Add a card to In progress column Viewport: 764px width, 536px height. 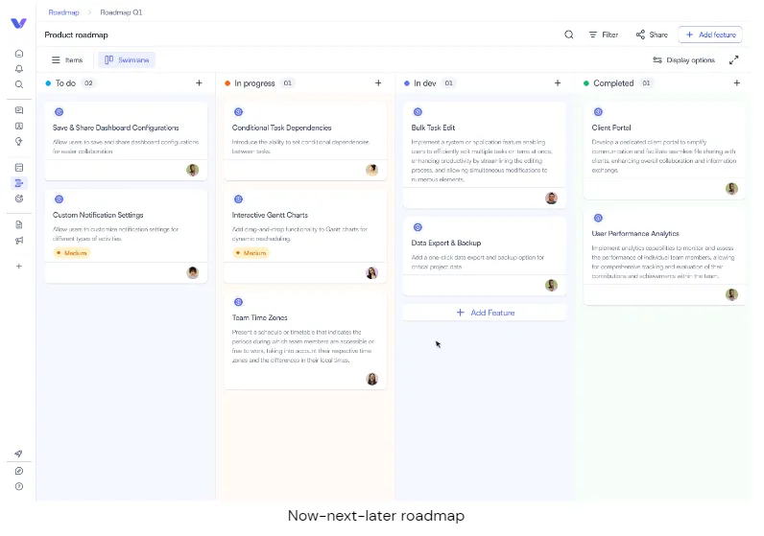tap(378, 83)
